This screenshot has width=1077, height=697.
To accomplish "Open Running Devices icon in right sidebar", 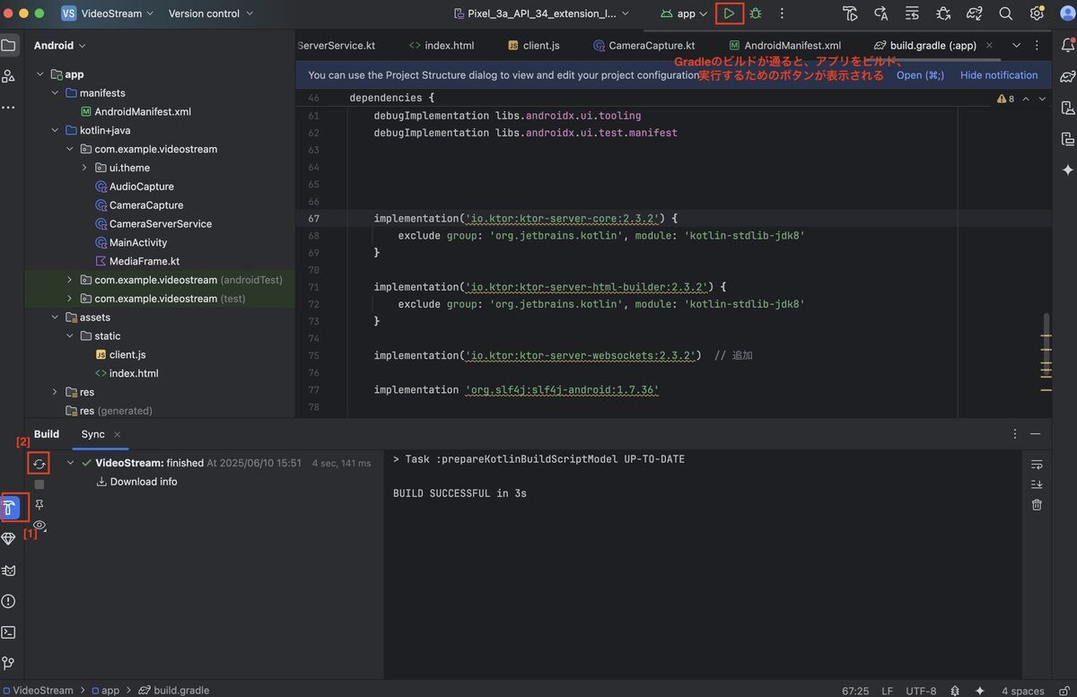I will 1067,139.
